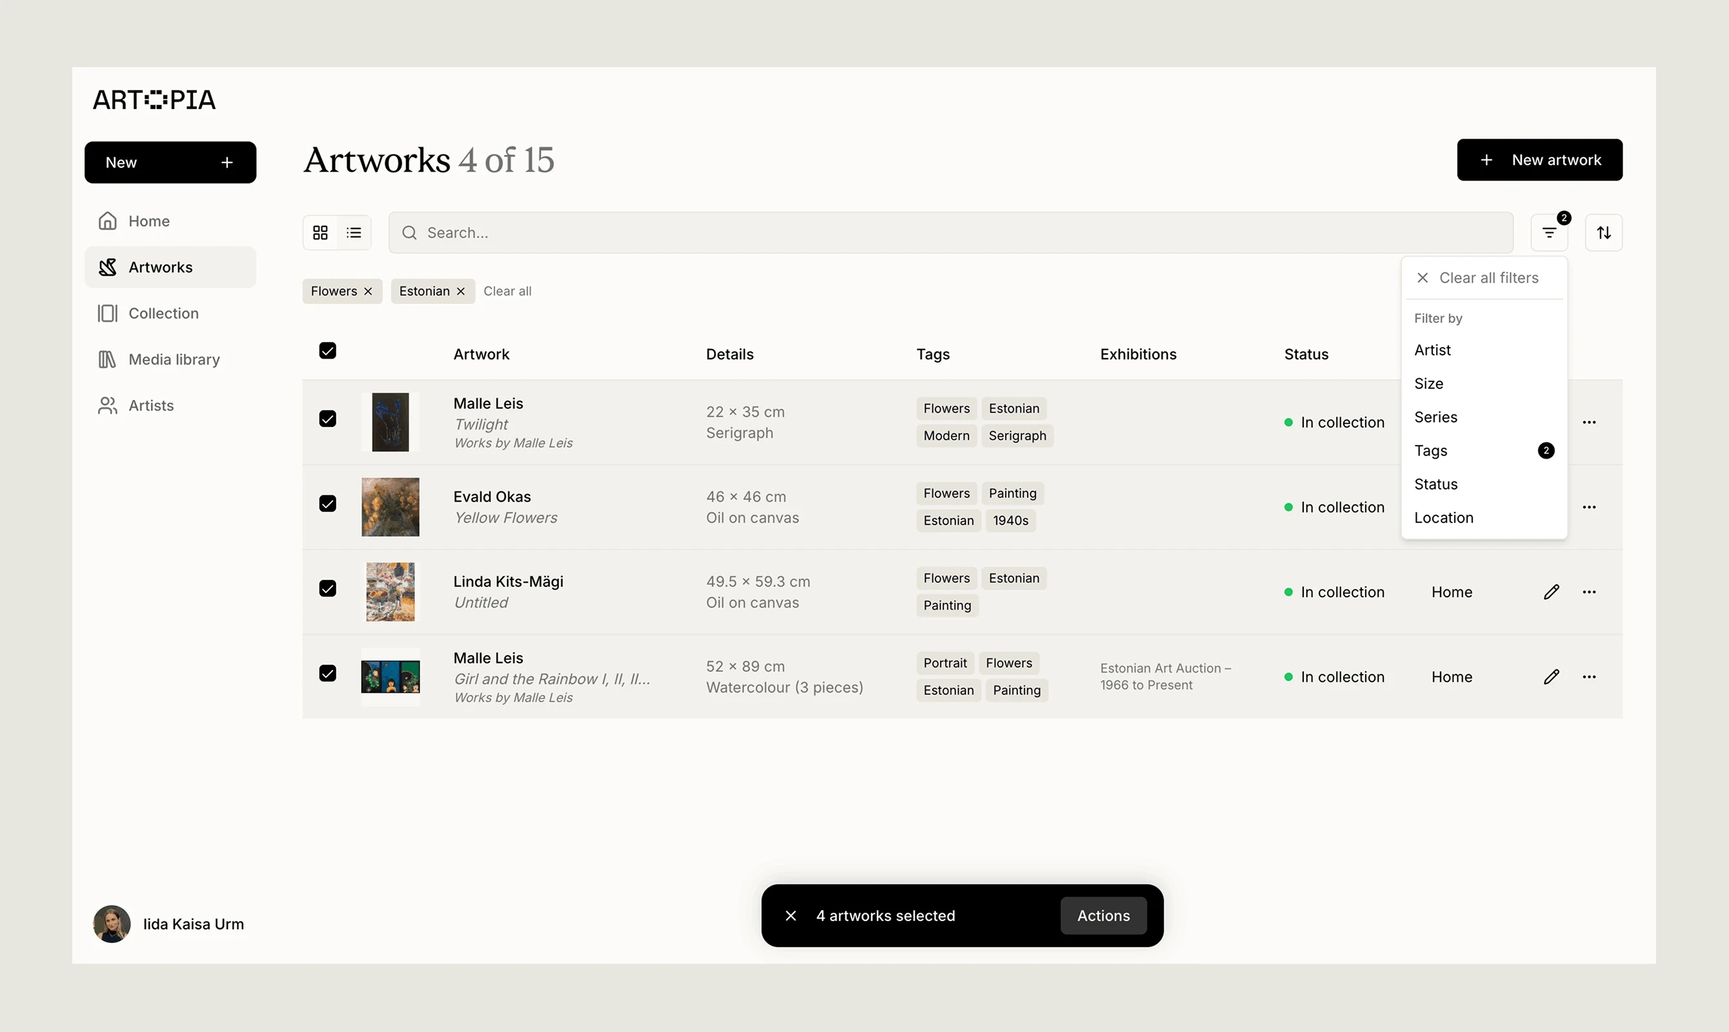
Task: Uncheck the Twilight artwork row
Action: click(x=327, y=419)
